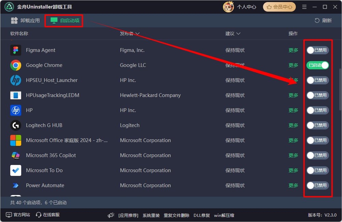342x222 pixels.
Task: Click the 刷新 button label
Action: tap(327, 20)
